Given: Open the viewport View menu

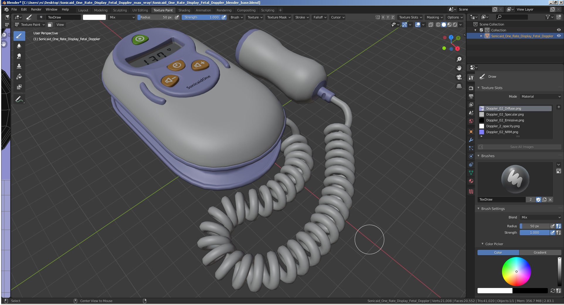Looking at the screenshot, I should pos(60,25).
